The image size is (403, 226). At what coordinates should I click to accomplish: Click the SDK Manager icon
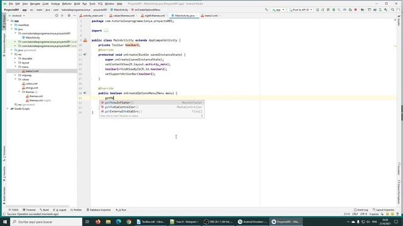386,10
